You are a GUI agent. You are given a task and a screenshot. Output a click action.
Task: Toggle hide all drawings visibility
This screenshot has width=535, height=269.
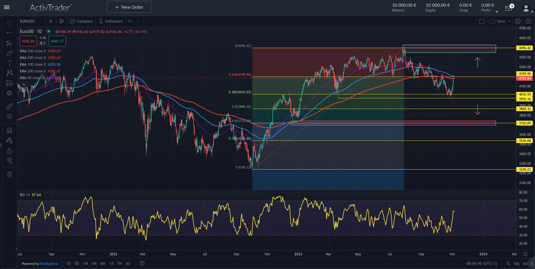pos(9,160)
